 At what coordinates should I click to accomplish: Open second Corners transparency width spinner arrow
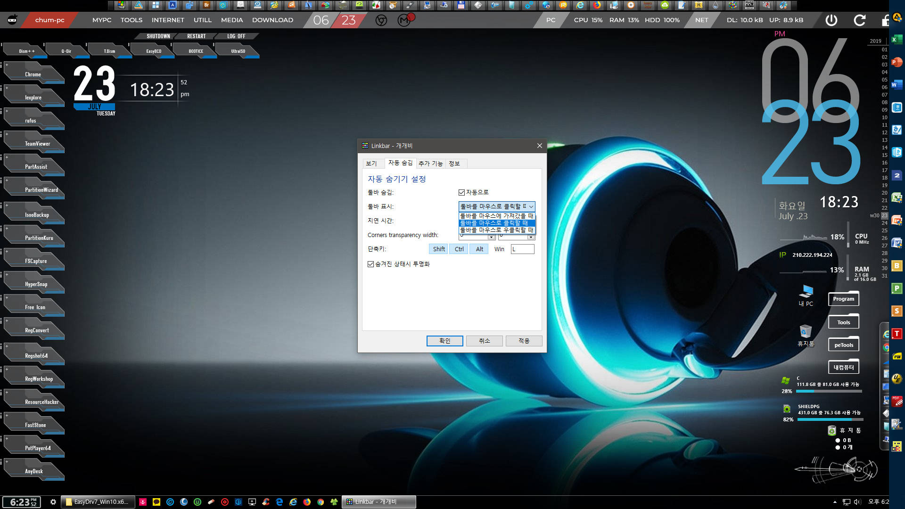(x=531, y=237)
